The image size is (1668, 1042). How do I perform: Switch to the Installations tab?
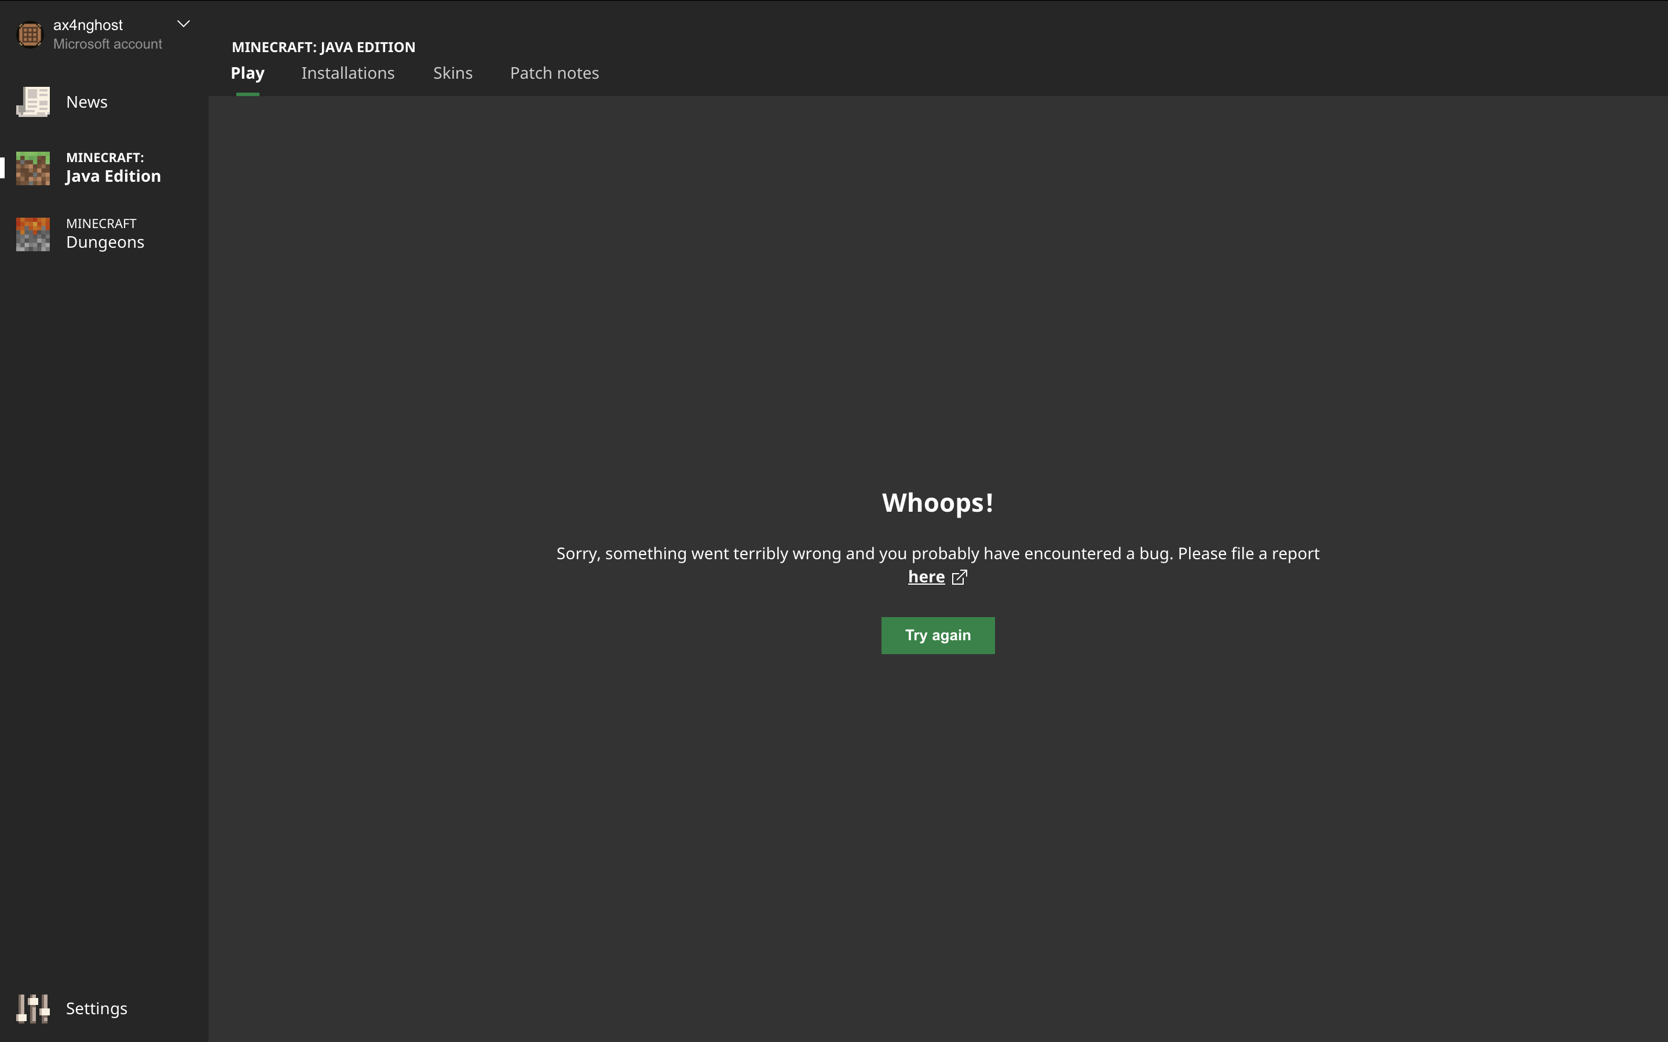(348, 73)
